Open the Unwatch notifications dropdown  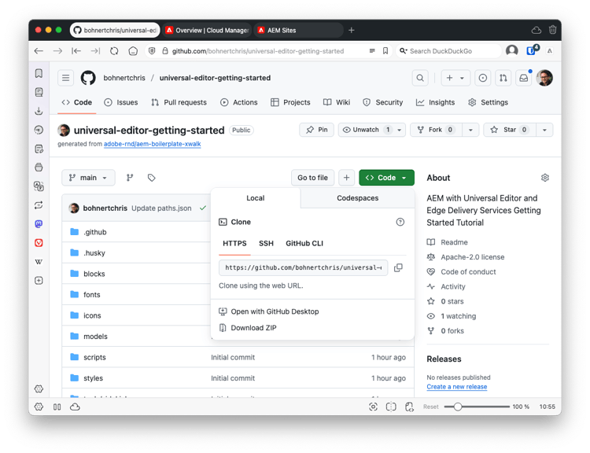(372, 130)
